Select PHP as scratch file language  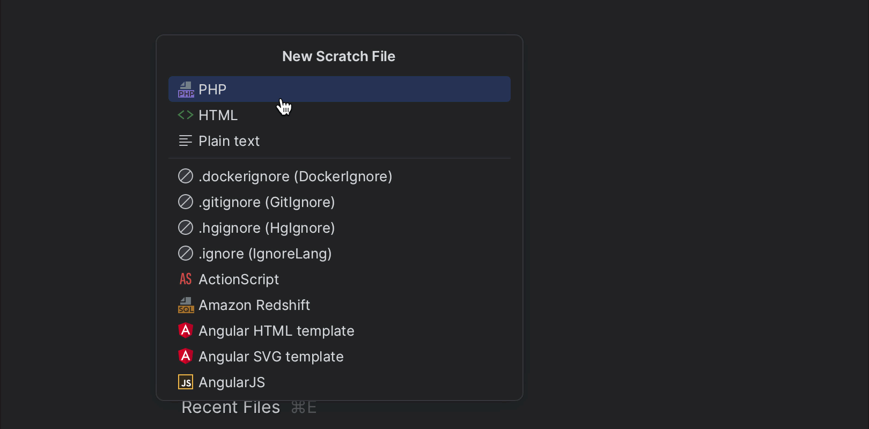(x=212, y=90)
